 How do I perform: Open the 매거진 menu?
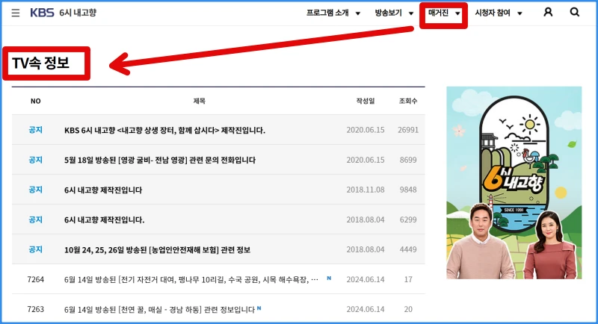pos(438,13)
